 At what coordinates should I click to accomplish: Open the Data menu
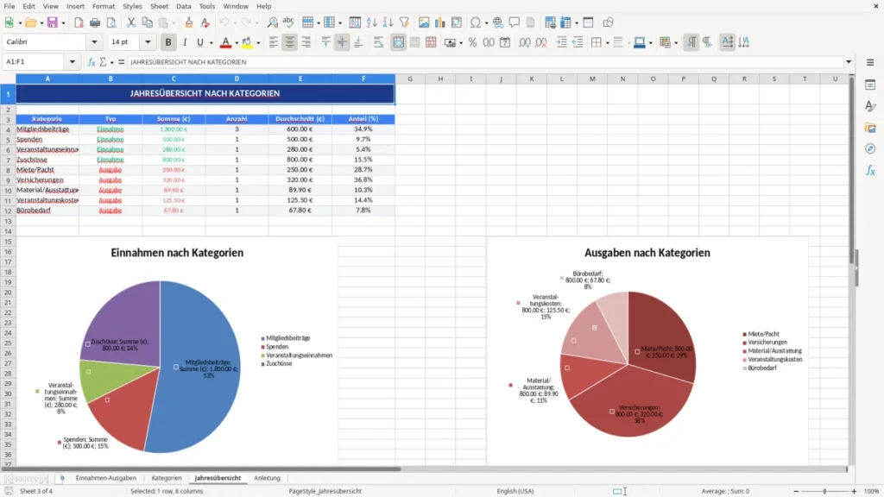pyautogui.click(x=183, y=6)
